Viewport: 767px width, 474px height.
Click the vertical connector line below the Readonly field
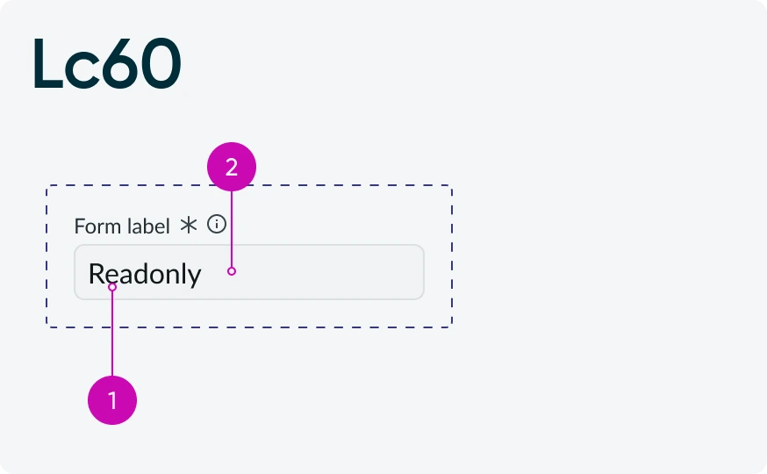112,334
